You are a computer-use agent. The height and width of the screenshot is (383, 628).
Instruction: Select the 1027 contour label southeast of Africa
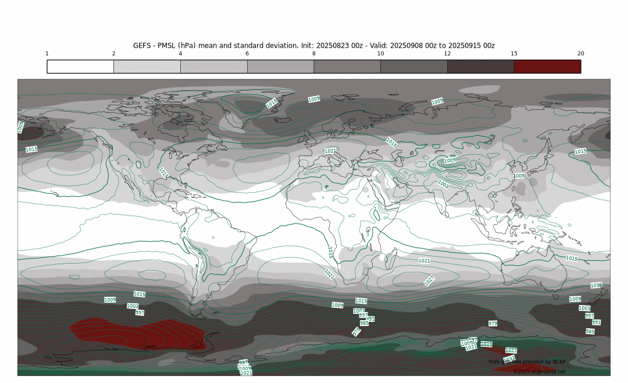429,281
